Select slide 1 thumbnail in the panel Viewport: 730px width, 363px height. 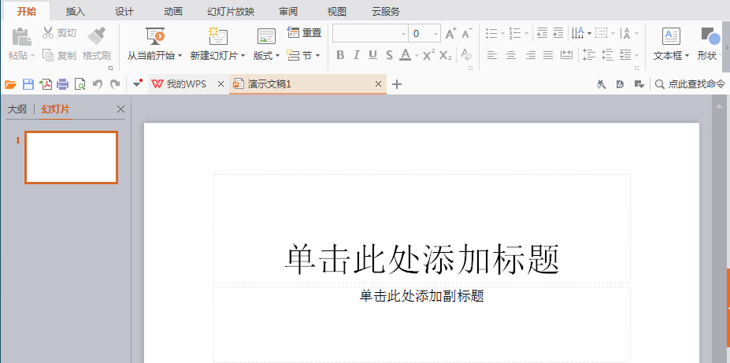71,157
